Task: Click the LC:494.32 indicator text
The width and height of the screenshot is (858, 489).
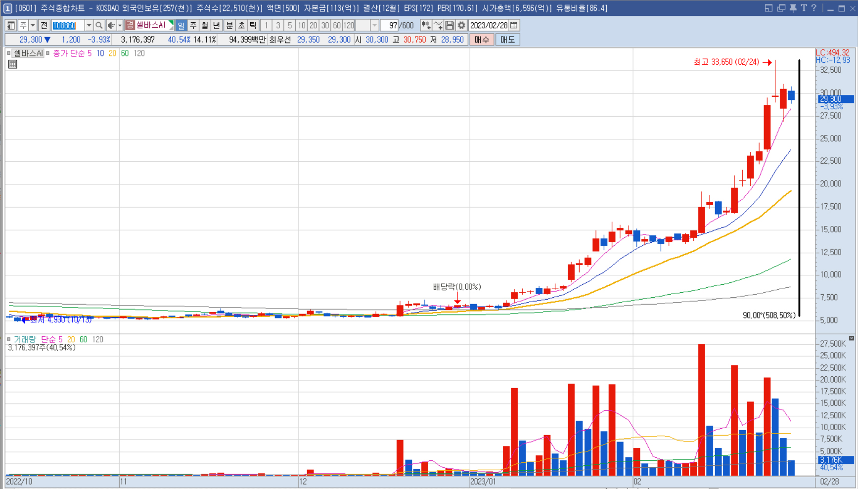Action: click(x=833, y=52)
